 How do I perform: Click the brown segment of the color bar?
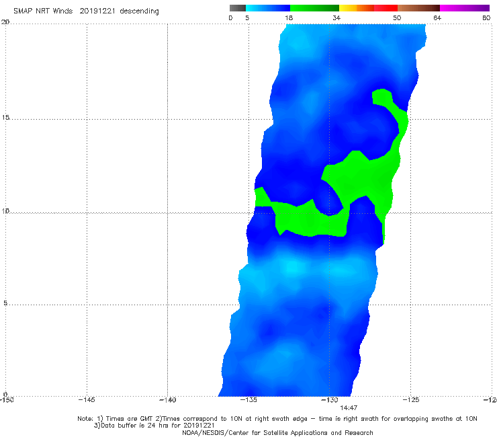[418, 8]
